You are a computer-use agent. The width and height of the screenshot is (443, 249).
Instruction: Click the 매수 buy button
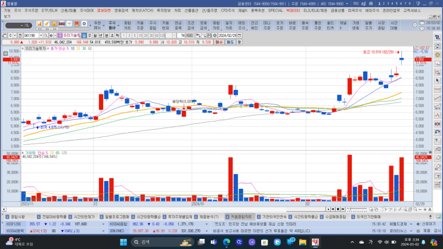click(219, 42)
